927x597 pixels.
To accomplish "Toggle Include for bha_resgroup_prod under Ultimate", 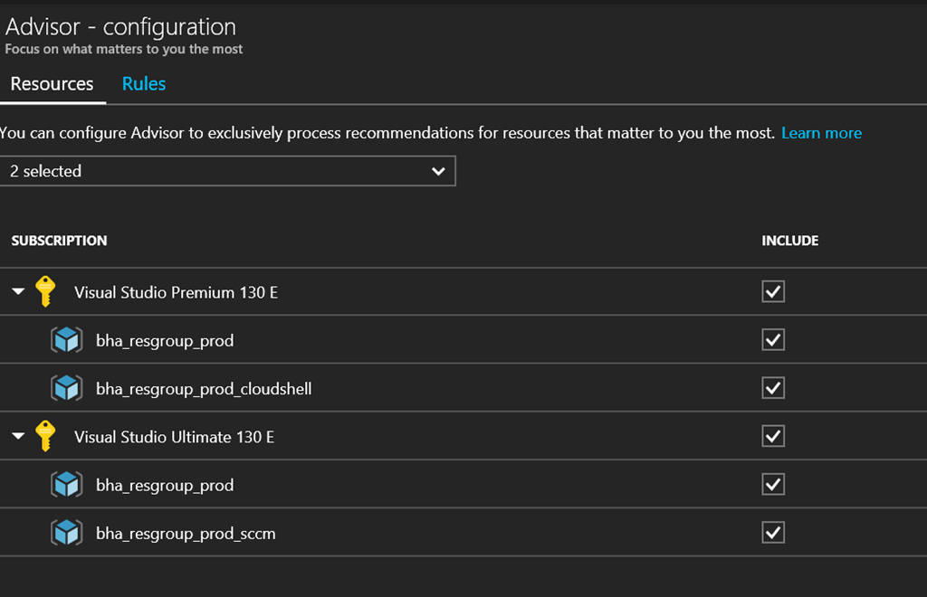I will pyautogui.click(x=773, y=485).
